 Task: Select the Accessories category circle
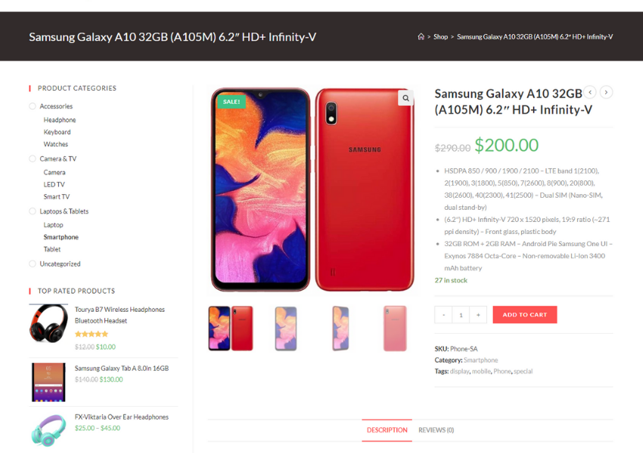pos(33,106)
